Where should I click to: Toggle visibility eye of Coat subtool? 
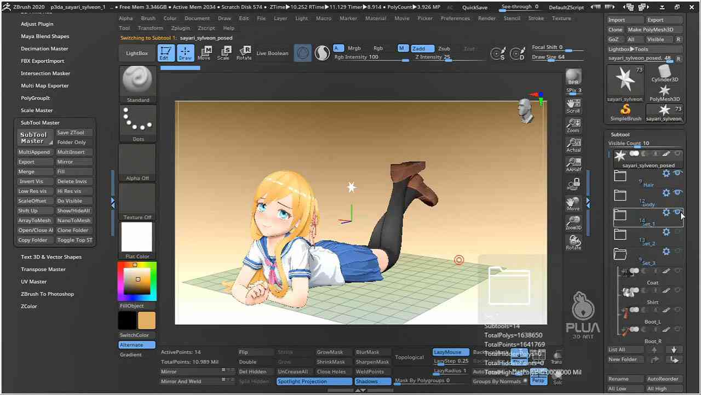(677, 271)
